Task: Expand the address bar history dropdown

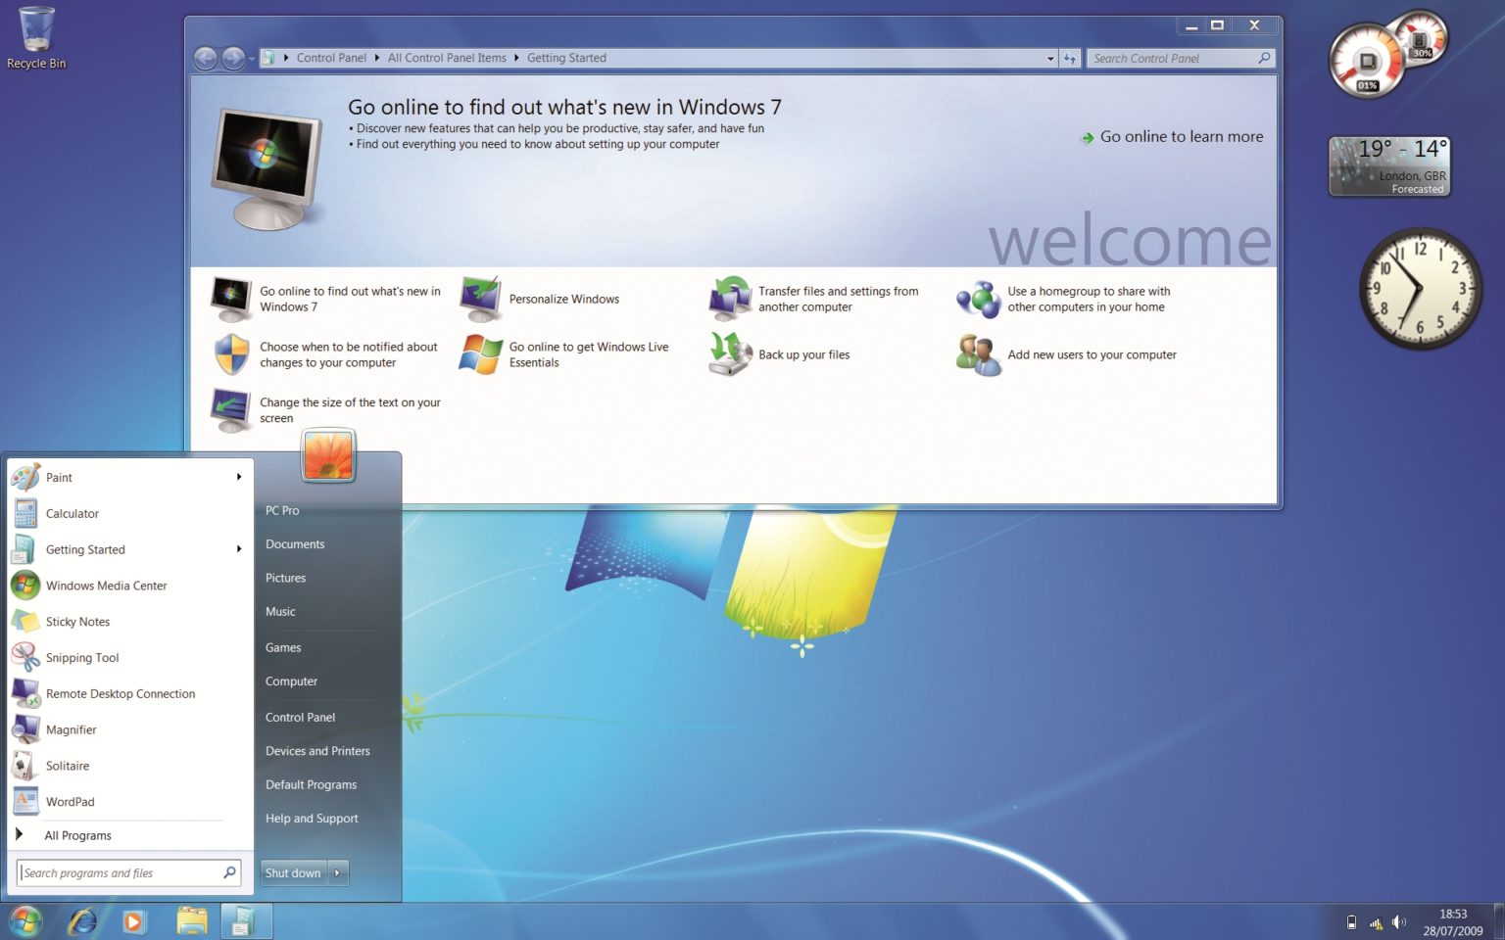Action: (x=1050, y=58)
